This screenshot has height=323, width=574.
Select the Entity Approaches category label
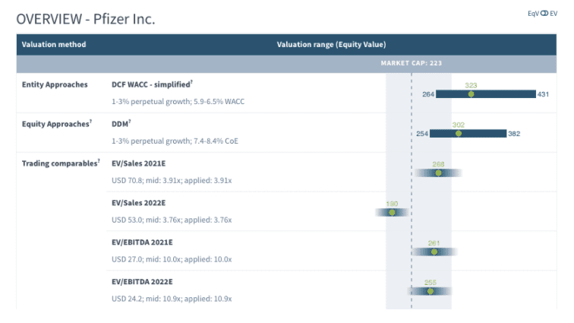click(x=55, y=84)
